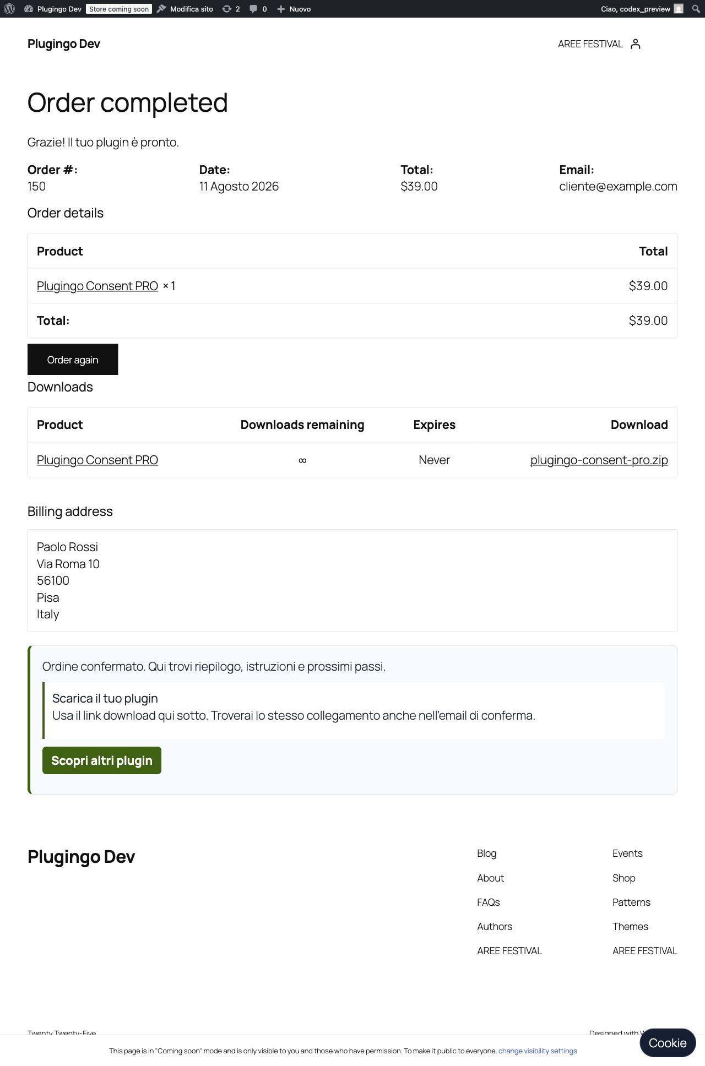The image size is (705, 1066).
Task: Open AREE FESTIVAL in header navigation
Action: [590, 44]
